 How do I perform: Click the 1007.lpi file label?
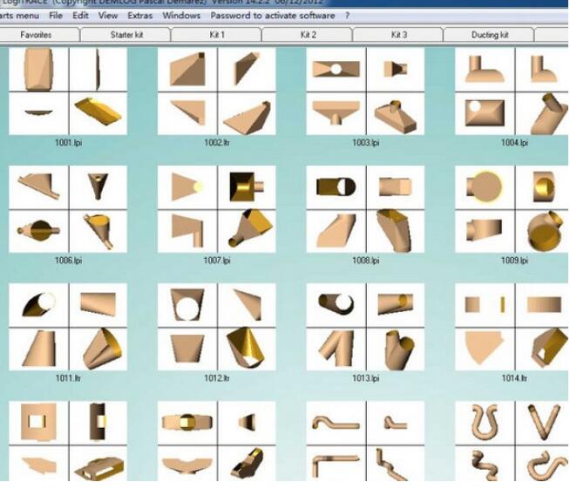(217, 261)
